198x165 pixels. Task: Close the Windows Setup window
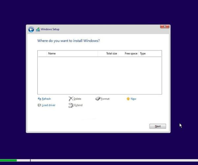(165, 26)
